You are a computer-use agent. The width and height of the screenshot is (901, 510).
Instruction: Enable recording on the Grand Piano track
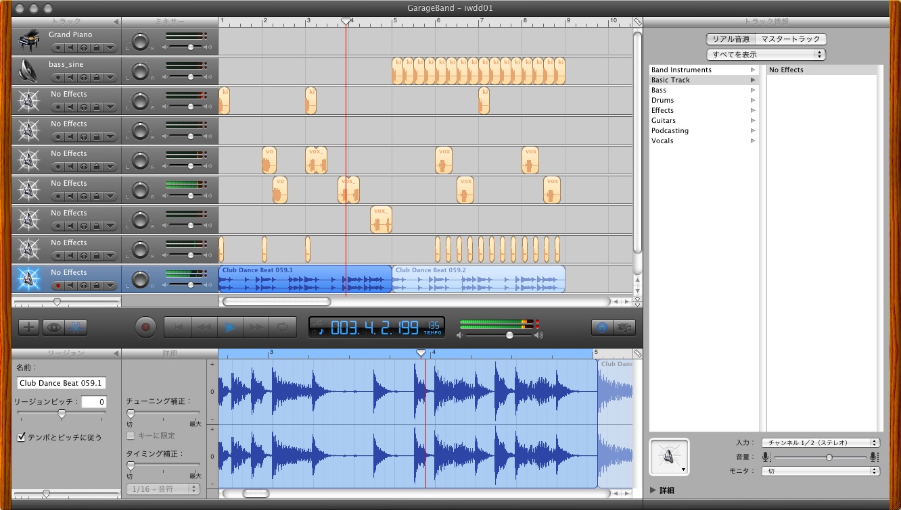click(x=58, y=48)
